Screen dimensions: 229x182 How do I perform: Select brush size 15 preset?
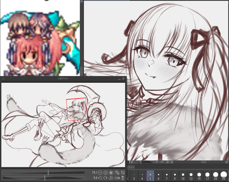tap(199, 176)
